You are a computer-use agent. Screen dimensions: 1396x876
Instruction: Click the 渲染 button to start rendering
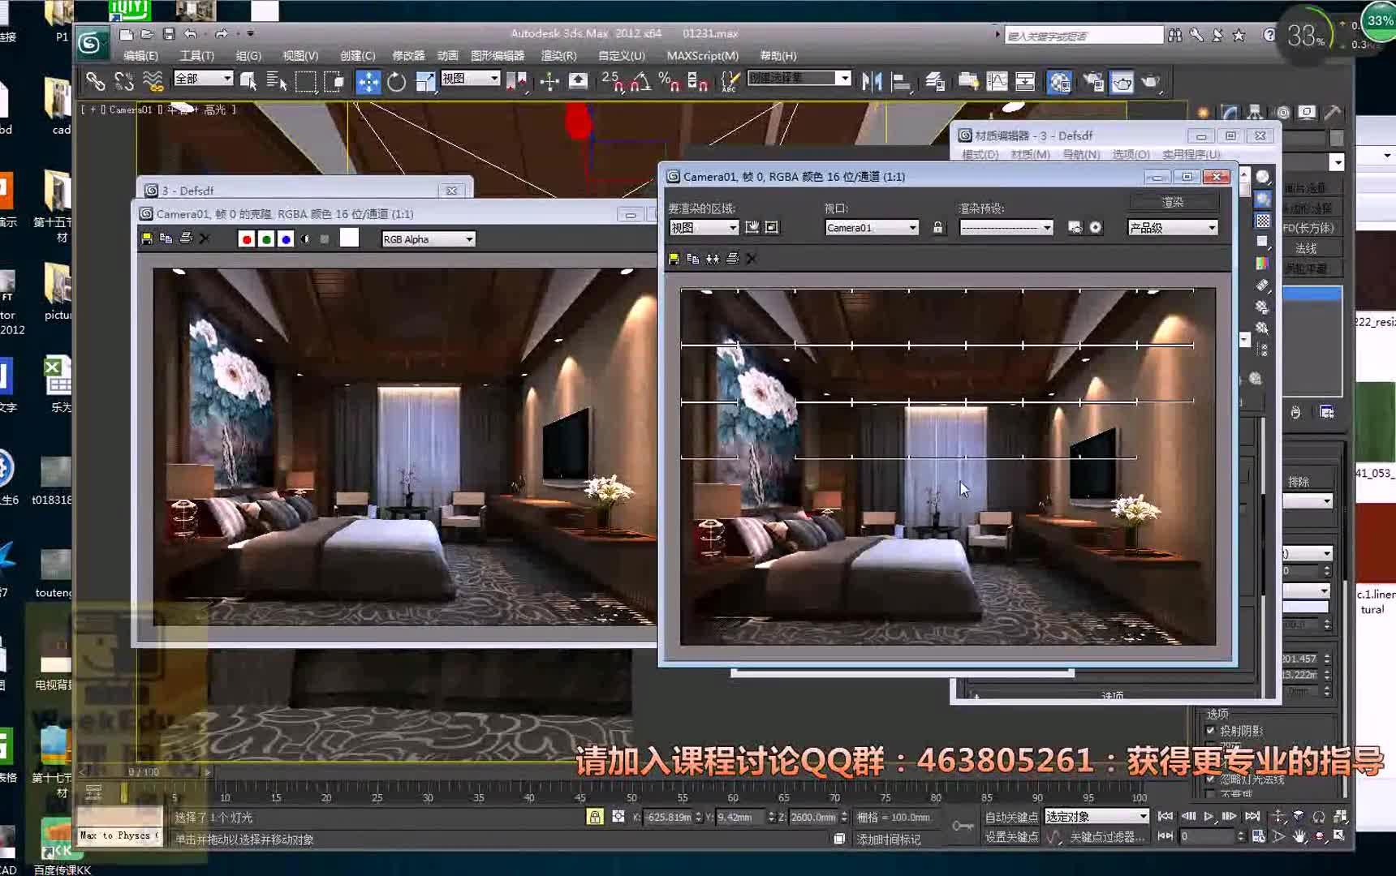pyautogui.click(x=1174, y=201)
